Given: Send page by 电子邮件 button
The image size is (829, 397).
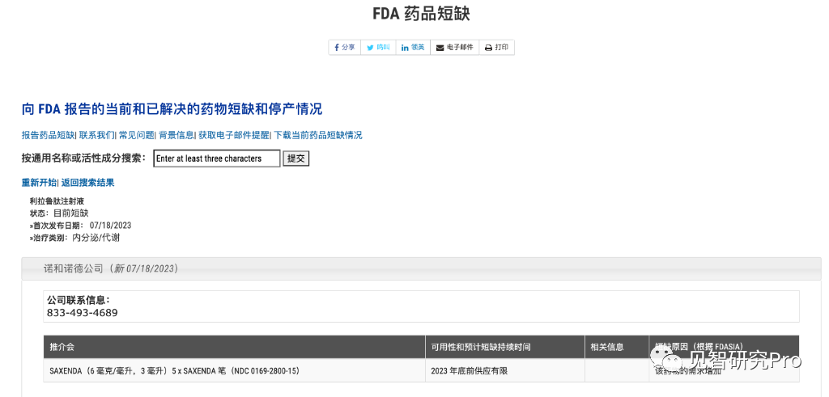Looking at the screenshot, I should 455,48.
